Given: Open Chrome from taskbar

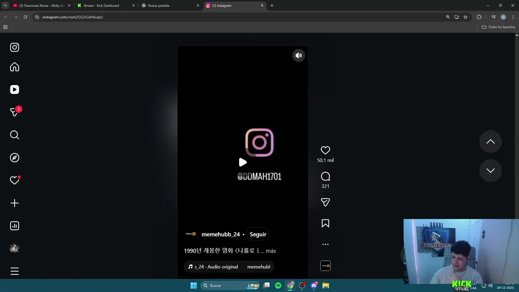Looking at the screenshot, I should 290,286.
